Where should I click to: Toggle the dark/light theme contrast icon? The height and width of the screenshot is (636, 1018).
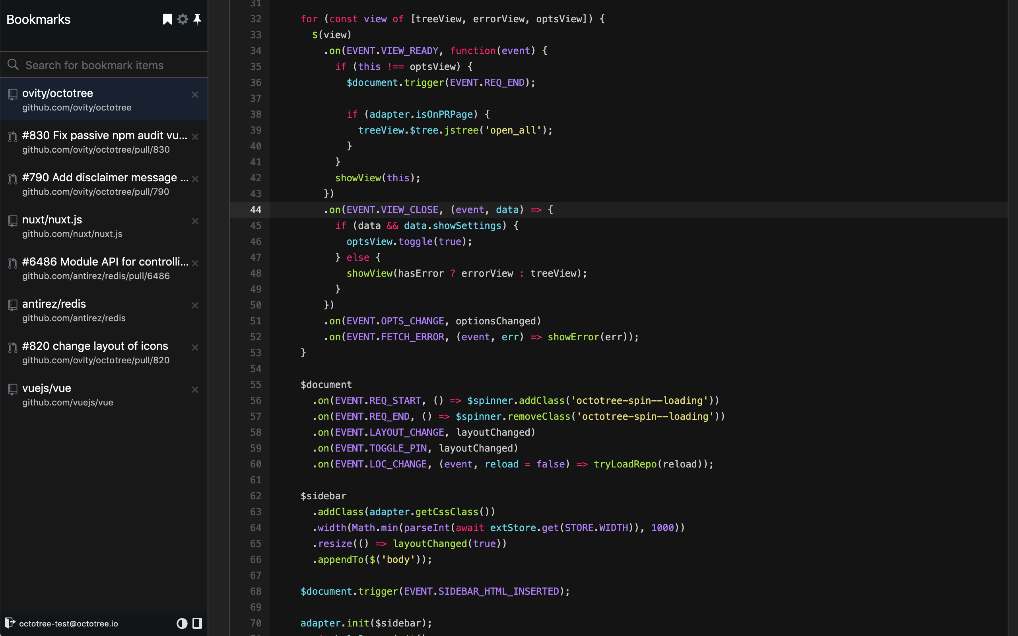pyautogui.click(x=182, y=623)
